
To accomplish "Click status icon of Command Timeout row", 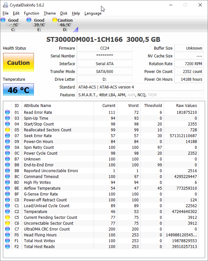I will point(7,176).
